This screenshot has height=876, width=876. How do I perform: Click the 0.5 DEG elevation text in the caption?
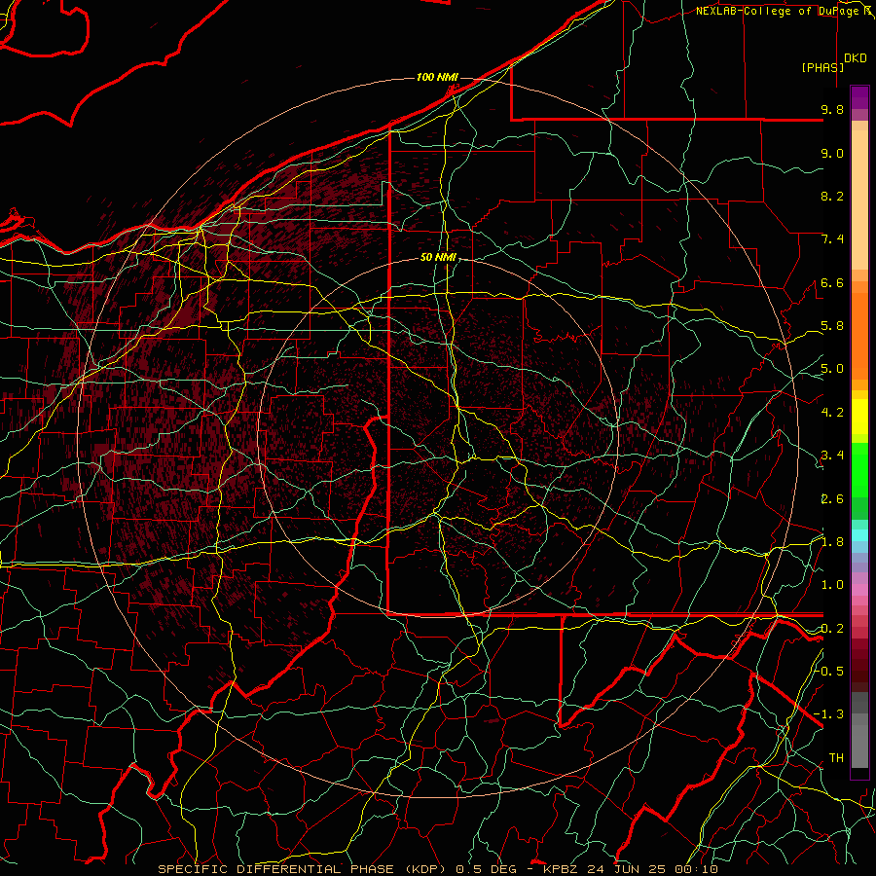(484, 869)
